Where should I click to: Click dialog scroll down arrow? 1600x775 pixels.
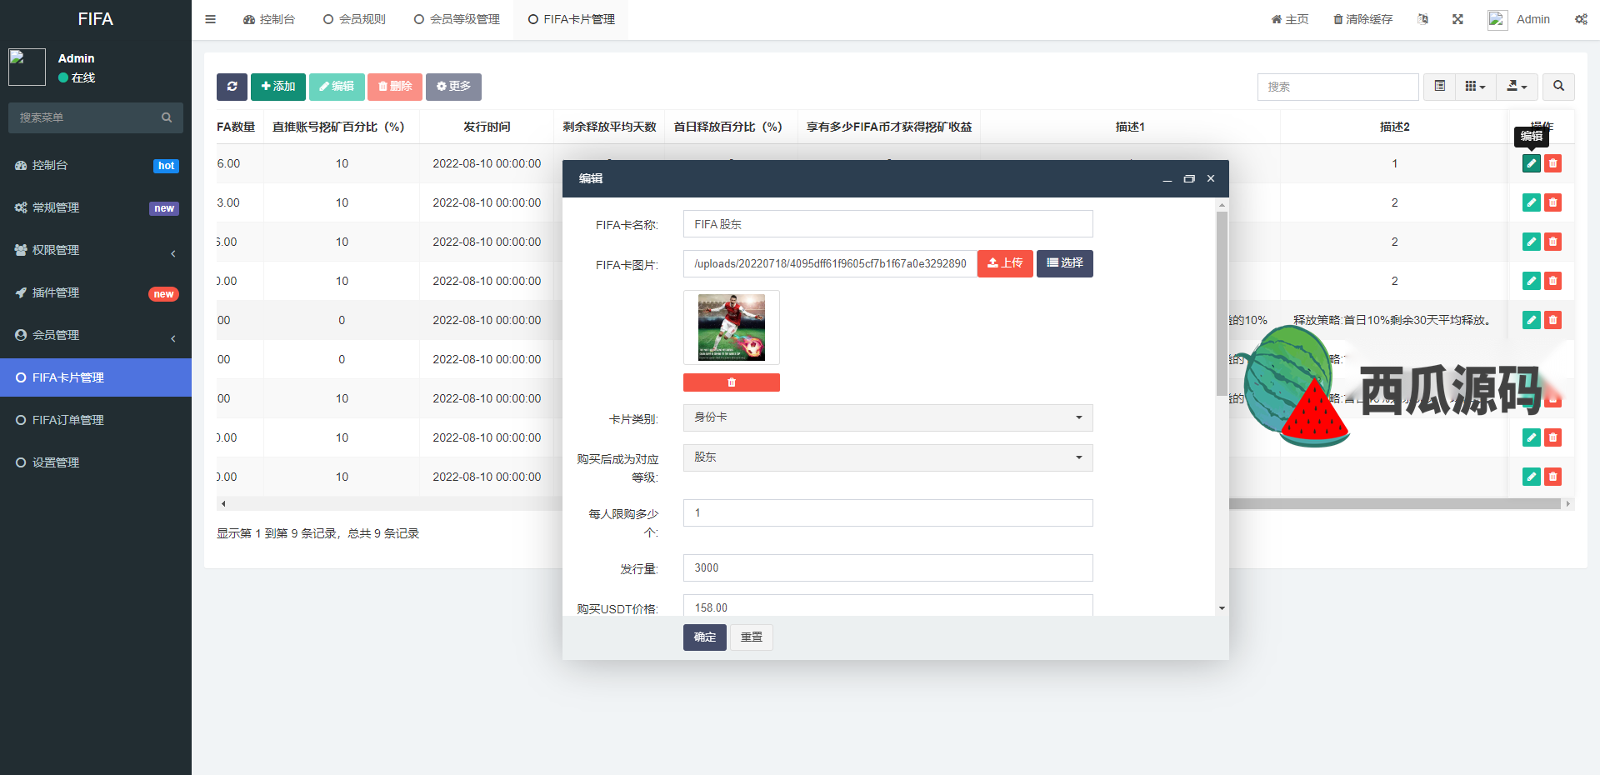click(x=1222, y=608)
